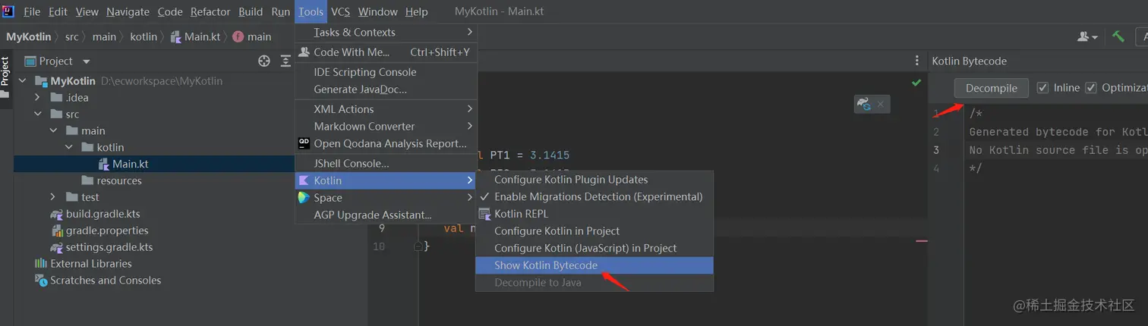Click the Qodana icon in Tools menu
This screenshot has width=1148, height=326.
click(x=304, y=143)
